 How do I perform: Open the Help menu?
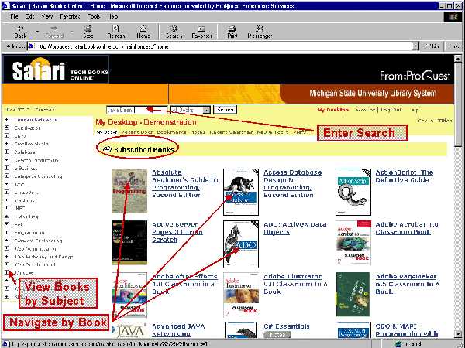112,16
